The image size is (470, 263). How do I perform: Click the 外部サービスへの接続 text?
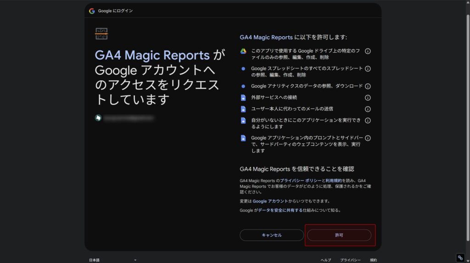tap(274, 98)
